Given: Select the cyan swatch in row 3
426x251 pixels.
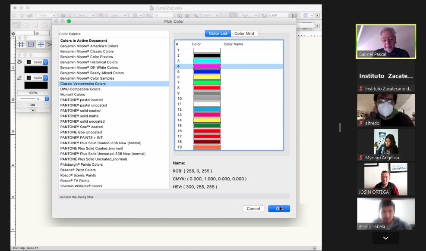Looking at the screenshot, I should pyautogui.click(x=207, y=61).
